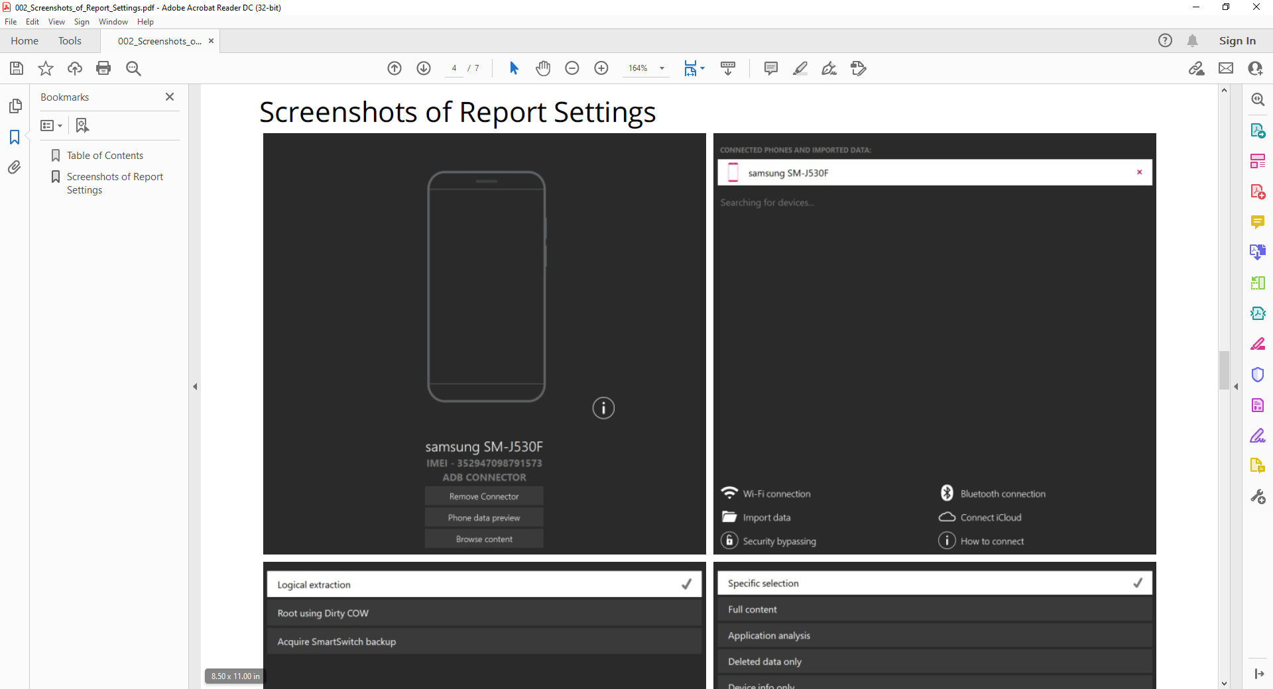1273x689 pixels.
Task: Show the Page Thumbnails panel
Action: (x=15, y=106)
